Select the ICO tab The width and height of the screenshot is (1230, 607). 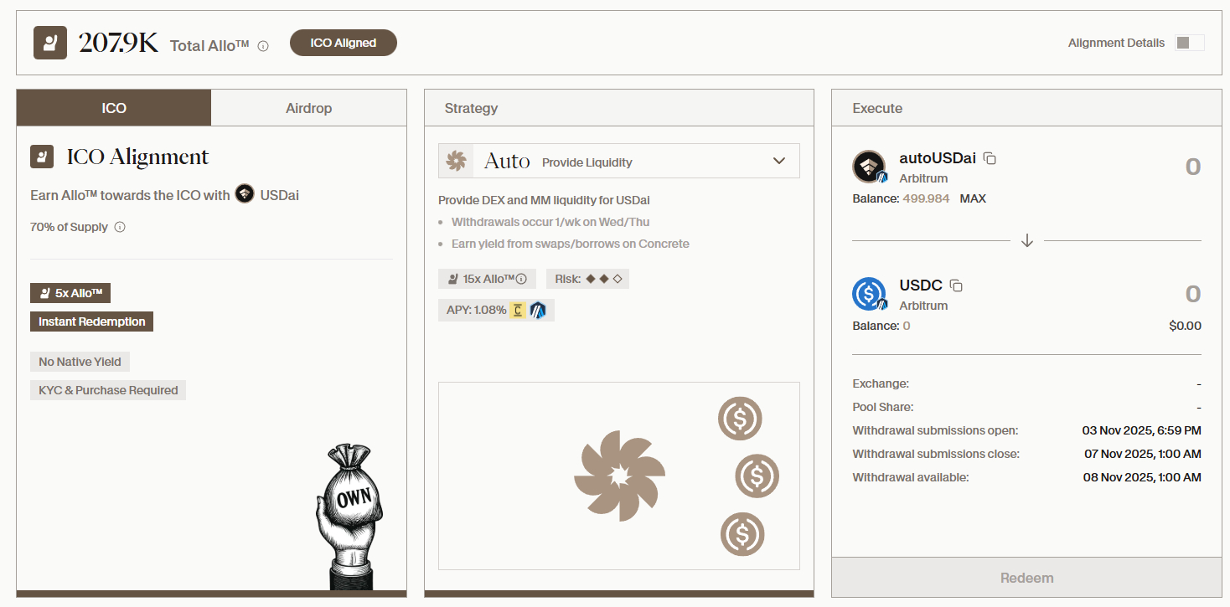[114, 108]
